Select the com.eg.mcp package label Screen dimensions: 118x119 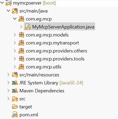[x=39, y=19]
